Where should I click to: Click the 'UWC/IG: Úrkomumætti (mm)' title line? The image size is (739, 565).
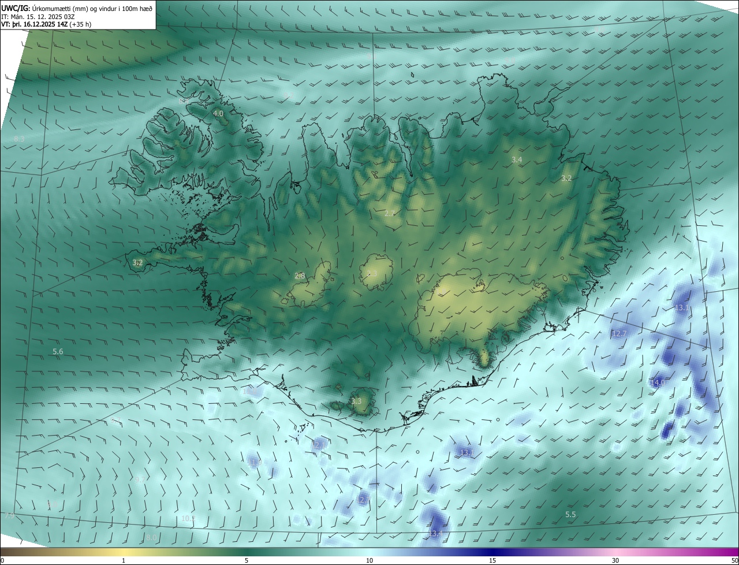[77, 8]
